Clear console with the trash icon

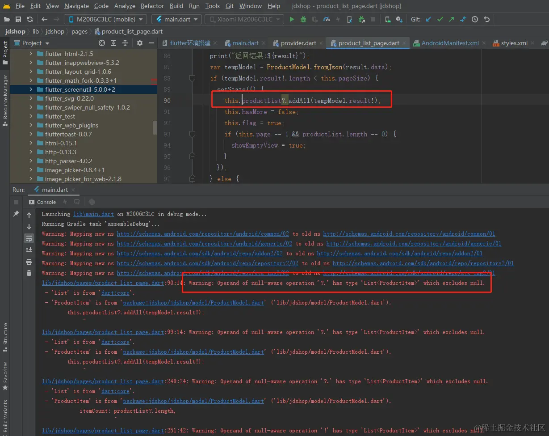[29, 273]
